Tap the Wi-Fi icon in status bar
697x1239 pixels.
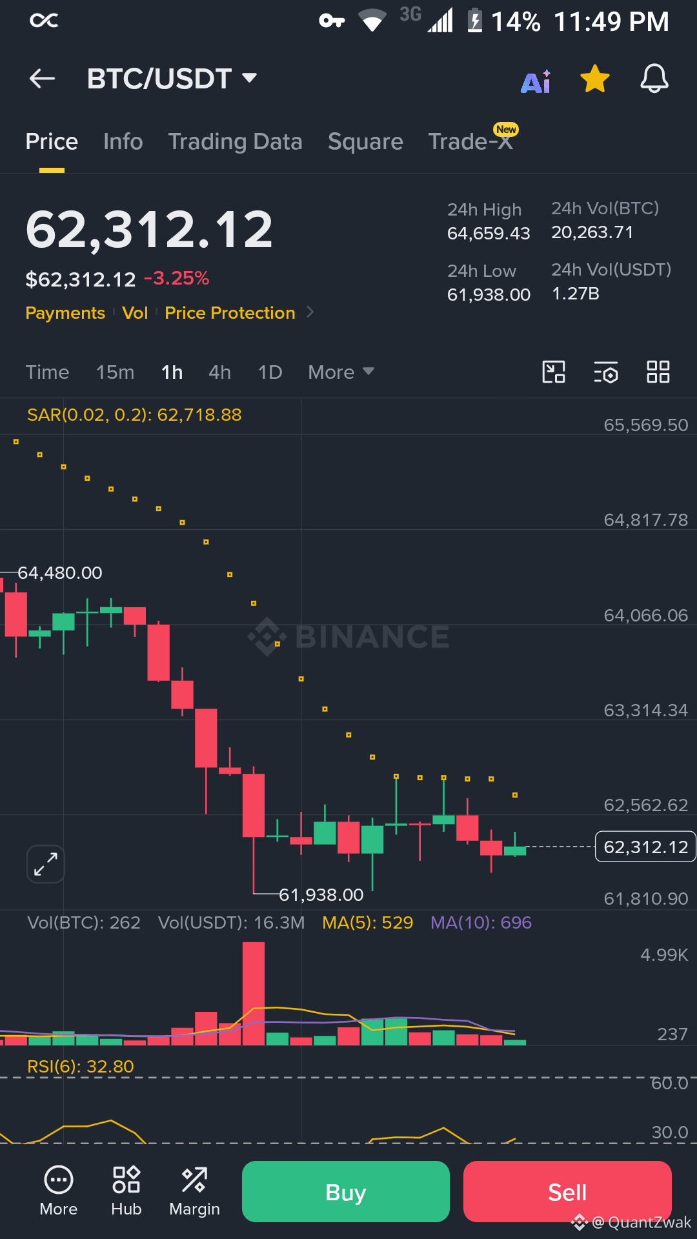pos(372,20)
